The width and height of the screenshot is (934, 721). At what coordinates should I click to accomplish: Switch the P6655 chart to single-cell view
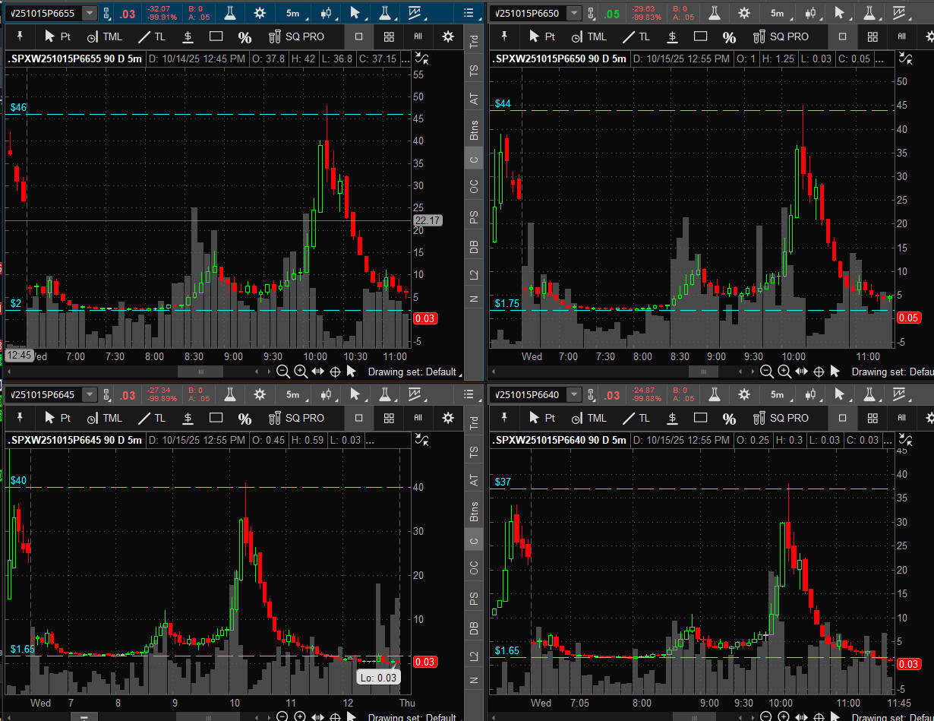pos(359,36)
